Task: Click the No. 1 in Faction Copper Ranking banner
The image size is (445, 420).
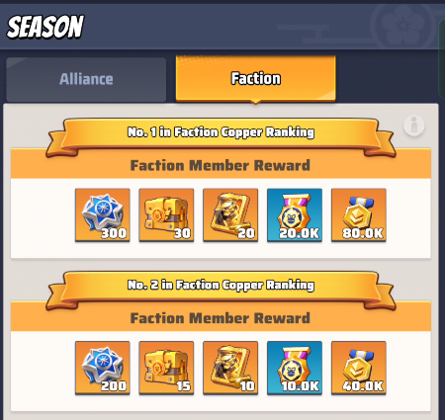Action: pyautogui.click(x=221, y=133)
